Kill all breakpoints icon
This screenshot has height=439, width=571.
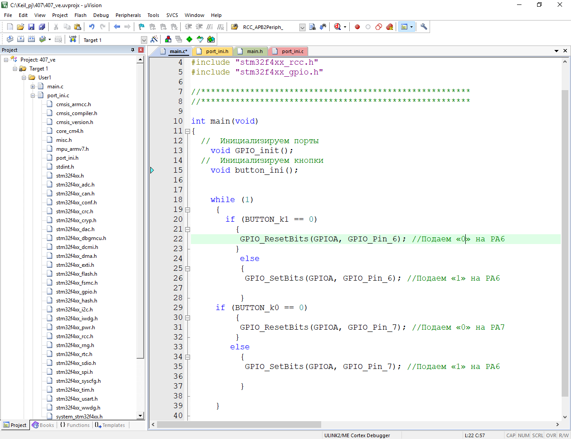(x=389, y=27)
